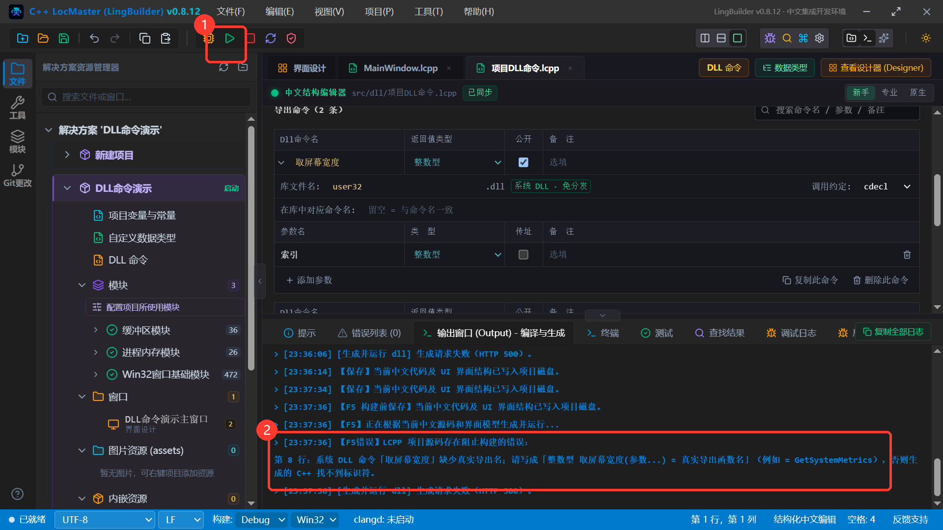Viewport: 943px width, 530px height.
Task: Open the 文件(F) menu
Action: [231, 11]
